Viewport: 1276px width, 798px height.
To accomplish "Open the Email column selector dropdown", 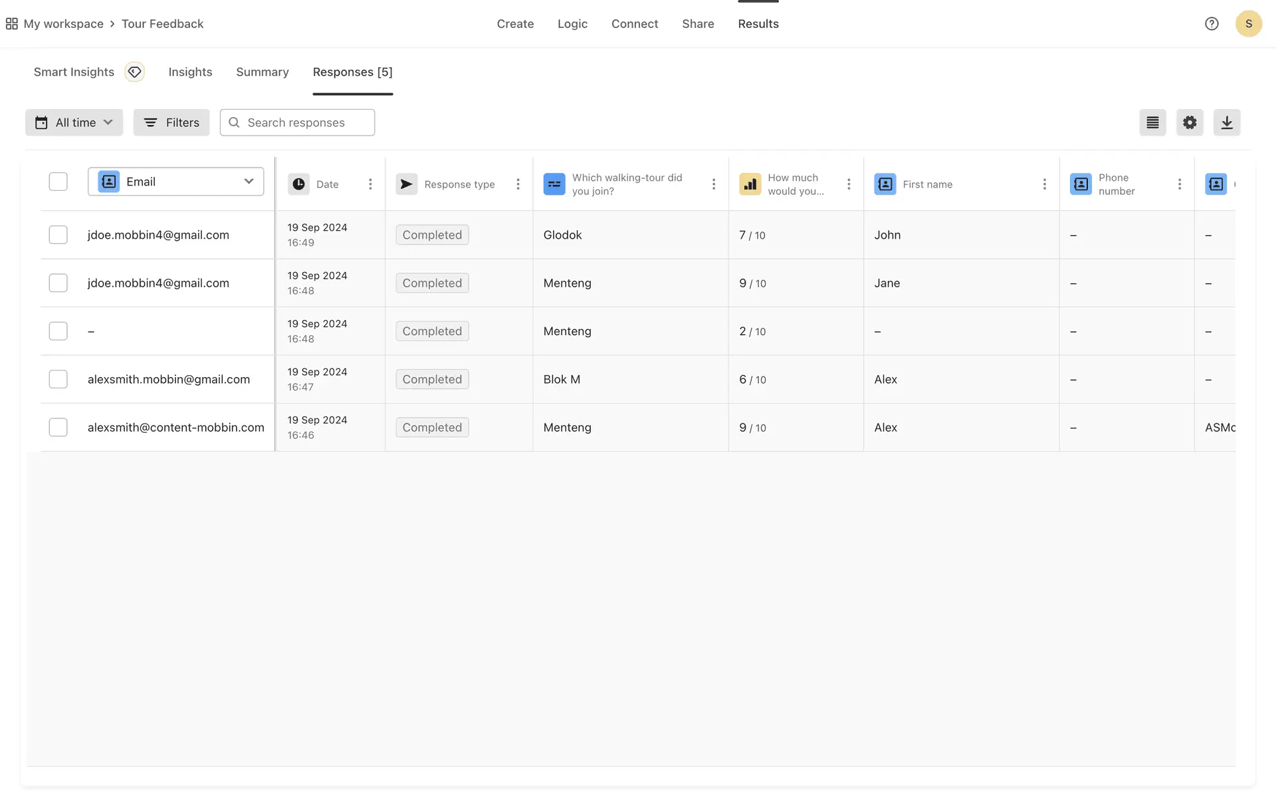I will point(175,182).
